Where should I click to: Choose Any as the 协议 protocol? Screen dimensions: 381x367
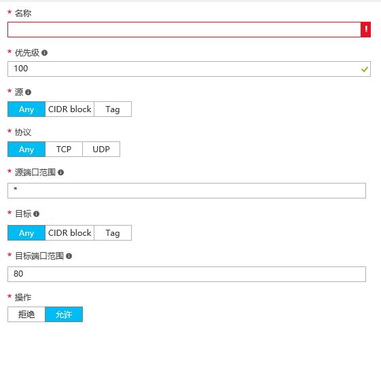26,149
